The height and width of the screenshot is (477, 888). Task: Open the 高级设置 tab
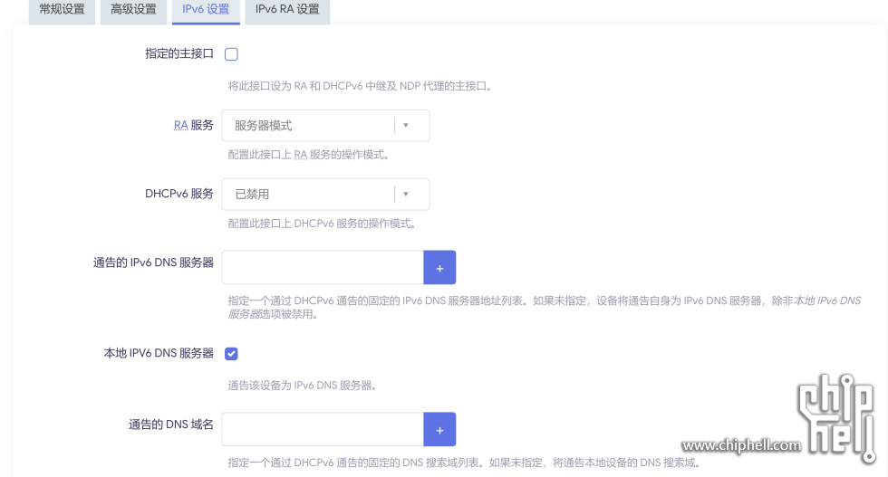(134, 10)
